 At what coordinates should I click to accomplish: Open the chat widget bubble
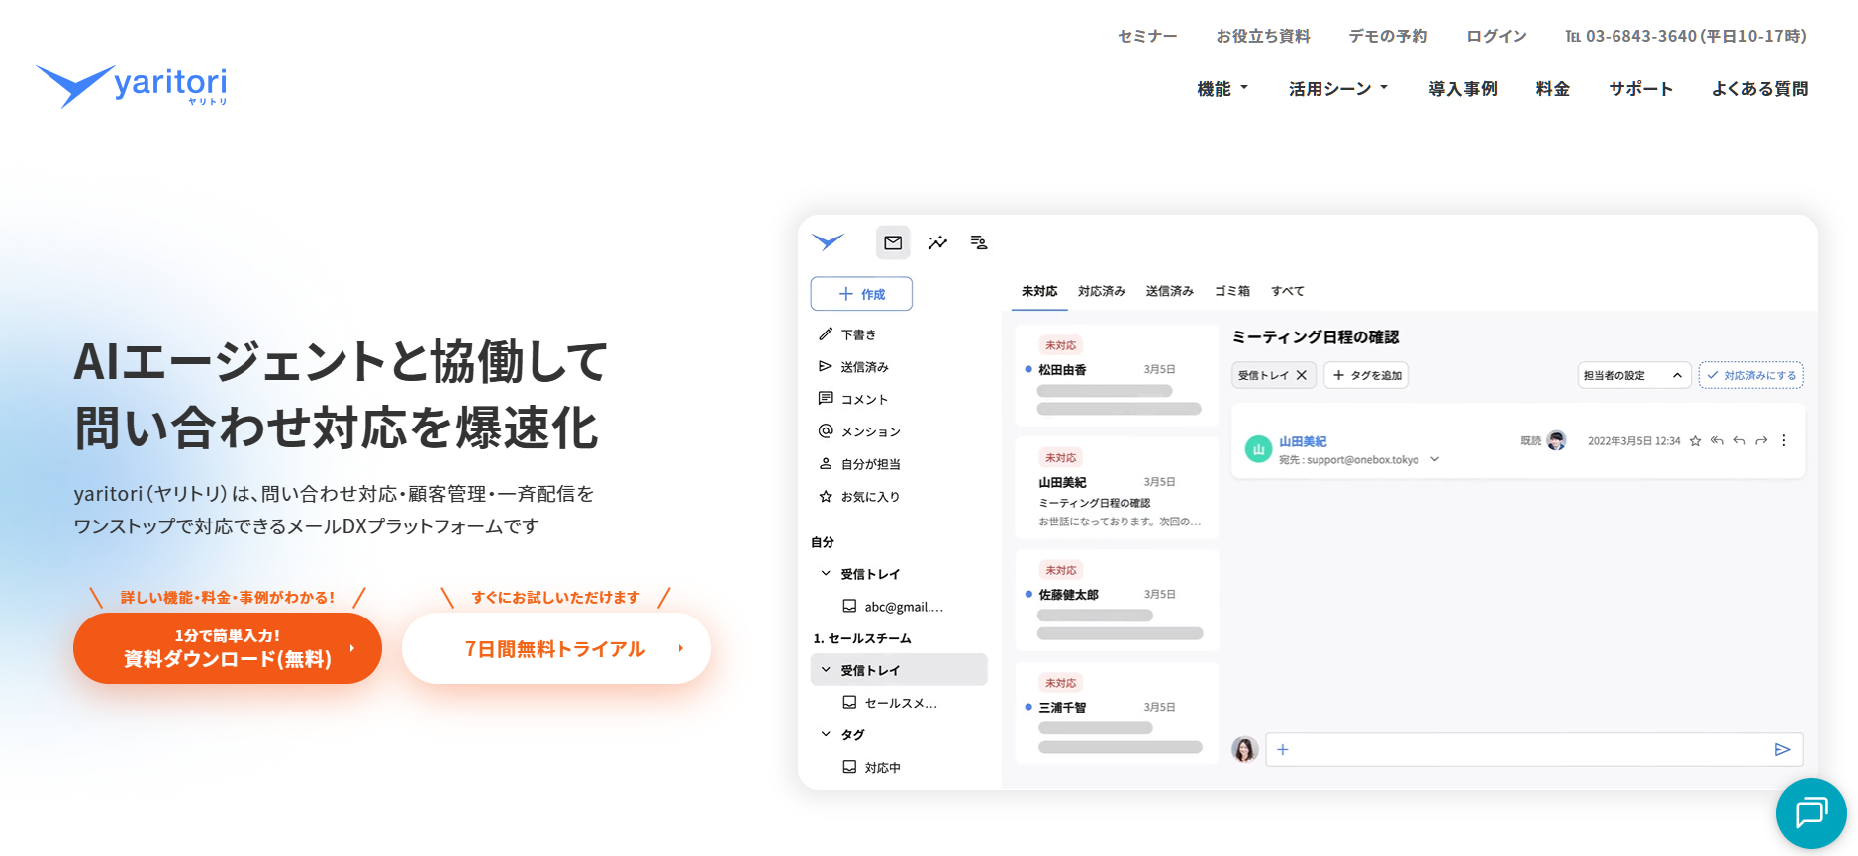(x=1810, y=813)
